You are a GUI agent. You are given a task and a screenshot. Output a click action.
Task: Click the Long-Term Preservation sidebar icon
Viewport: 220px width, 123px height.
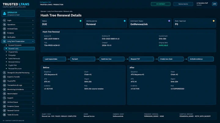(4, 41)
